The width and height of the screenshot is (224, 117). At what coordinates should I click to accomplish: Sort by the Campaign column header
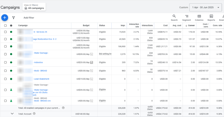(23, 25)
